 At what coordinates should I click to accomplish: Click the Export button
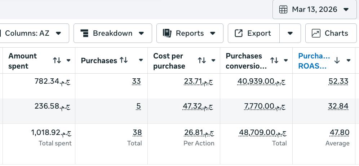point(254,33)
